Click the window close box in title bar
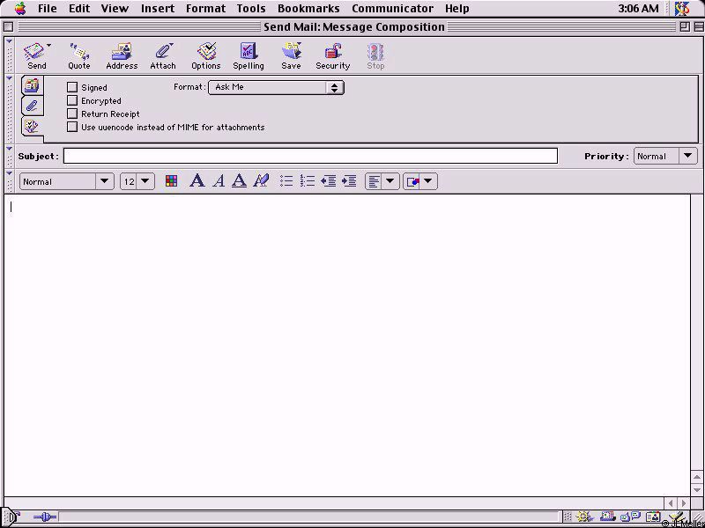 point(8,27)
